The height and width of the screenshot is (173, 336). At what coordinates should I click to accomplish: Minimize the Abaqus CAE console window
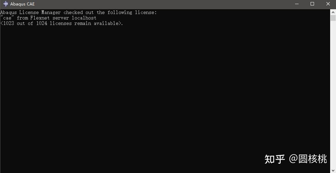297,4
